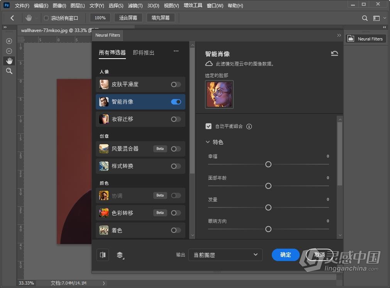Click the Zoom In magnifier icon in toolbox
This screenshot has width=390, height=288.
click(x=8, y=41)
